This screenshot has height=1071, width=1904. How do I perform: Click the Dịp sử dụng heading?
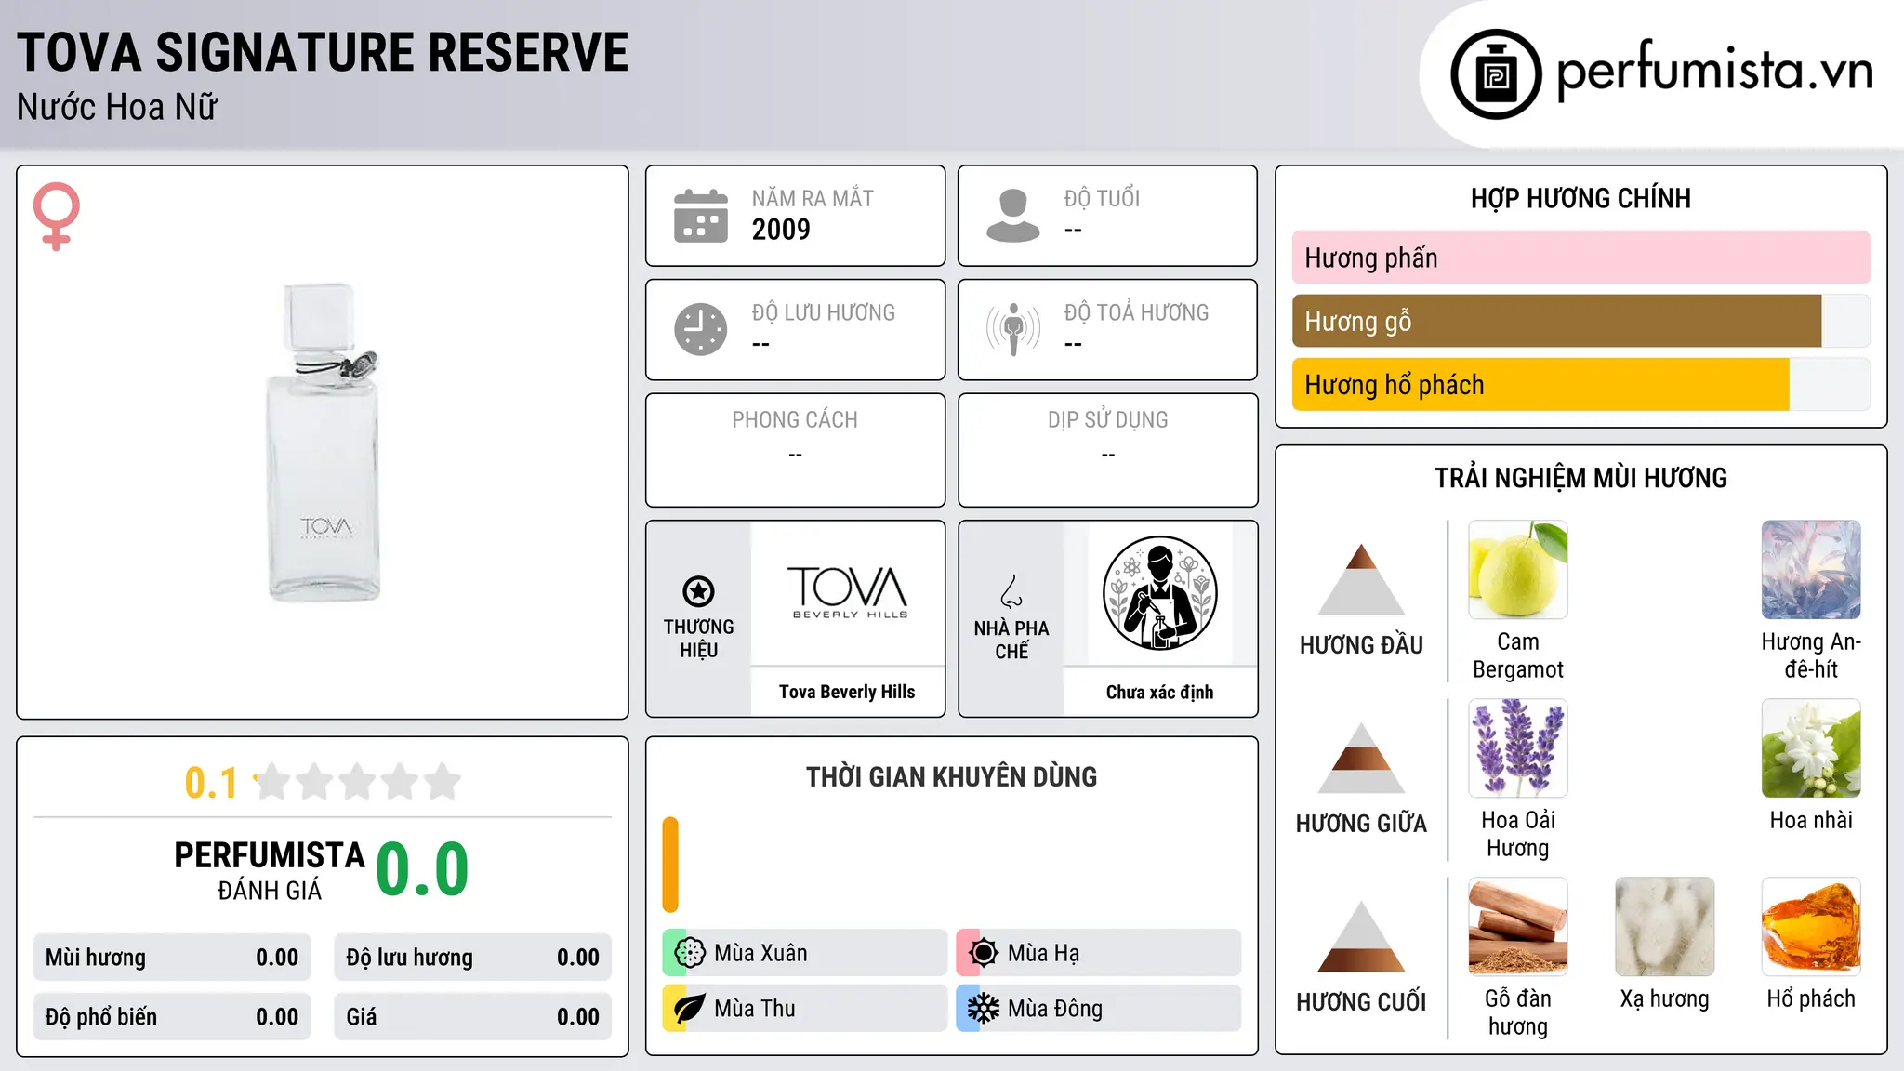[x=1108, y=420]
